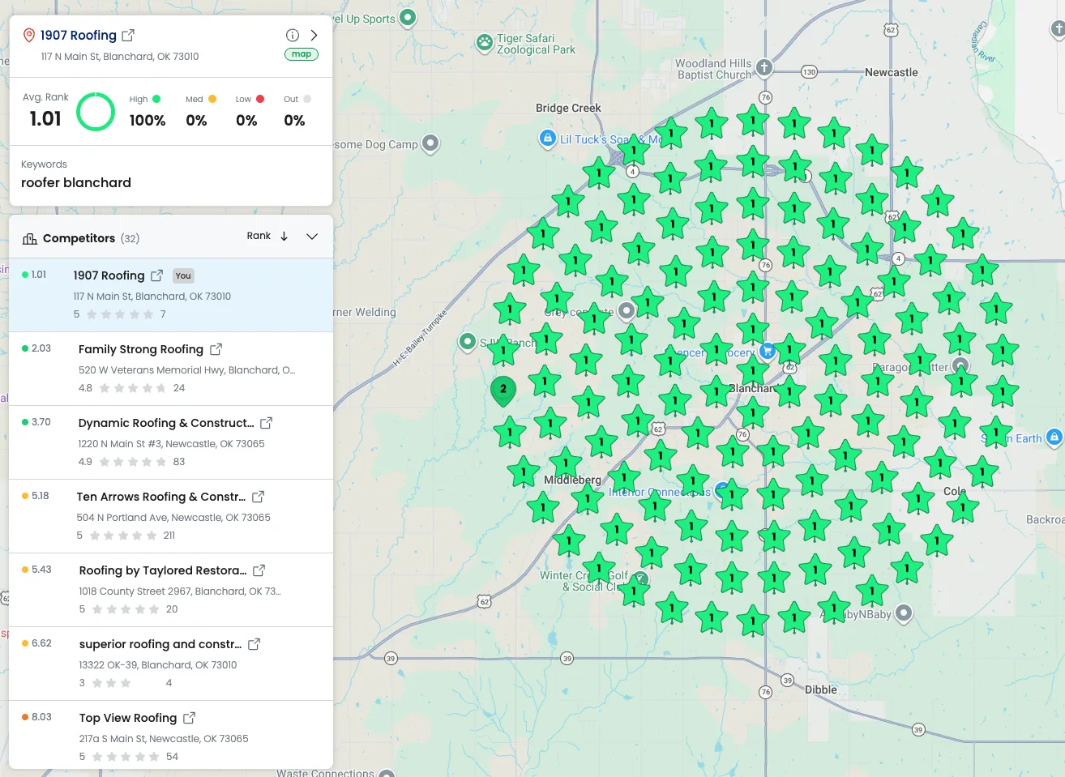Click the red location pin icon

(x=29, y=36)
